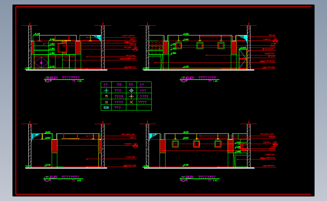327x201 pixels.
Task: Select the yellow pendant lamp above N elevation's middle frame
Action: point(200,38)
